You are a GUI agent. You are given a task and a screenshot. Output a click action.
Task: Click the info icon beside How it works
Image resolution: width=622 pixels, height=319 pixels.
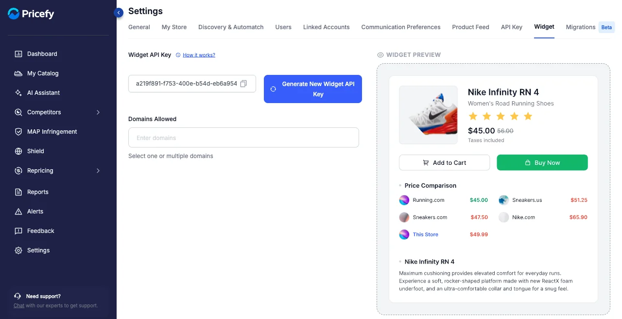click(x=178, y=55)
